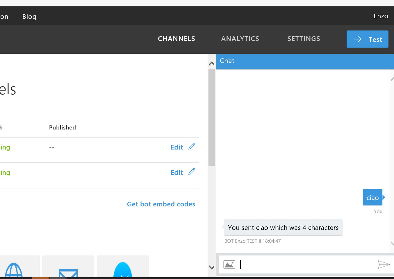Open the Enzo user account menu
Viewport: 394px width, 279px height.
click(381, 16)
